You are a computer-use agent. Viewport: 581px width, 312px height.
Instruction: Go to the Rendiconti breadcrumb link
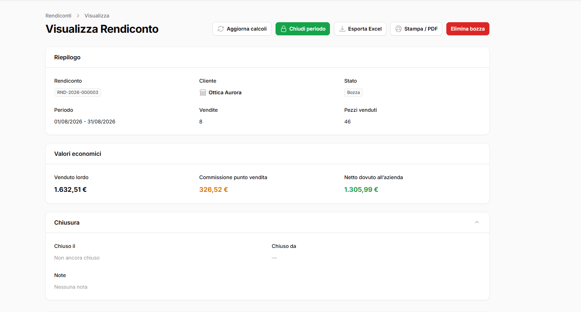pos(58,16)
